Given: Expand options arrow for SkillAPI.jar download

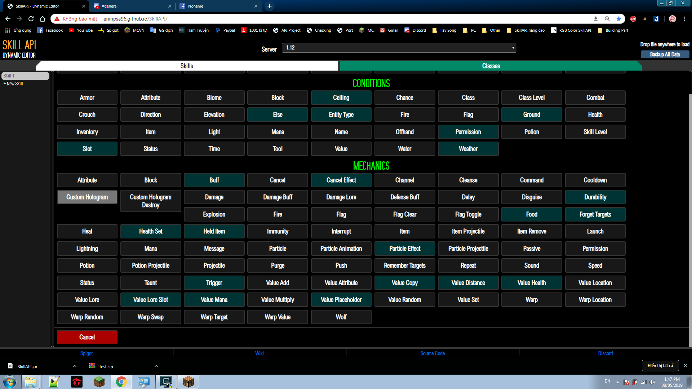Looking at the screenshot, I should pos(75,366).
